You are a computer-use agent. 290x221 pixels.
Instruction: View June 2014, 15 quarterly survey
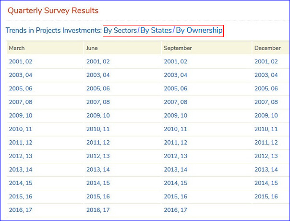point(98,183)
